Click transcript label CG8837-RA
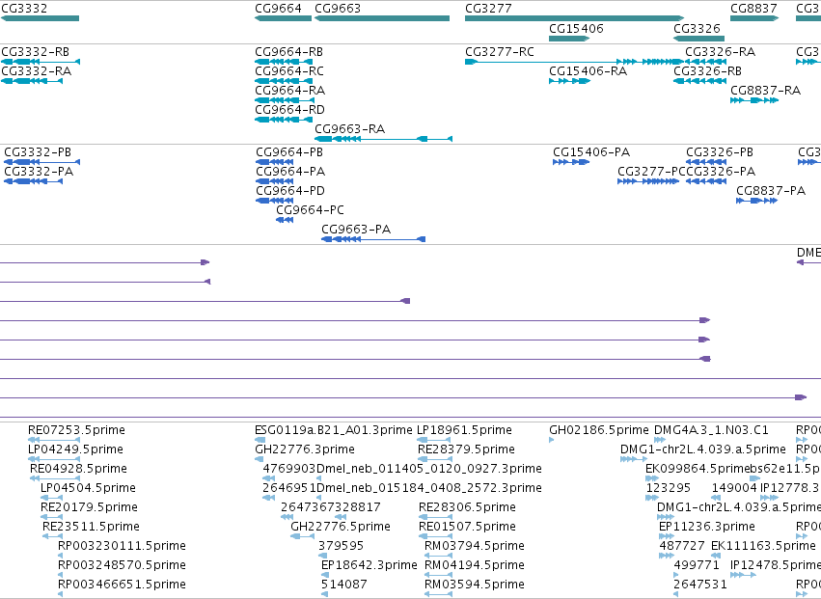 click(765, 91)
